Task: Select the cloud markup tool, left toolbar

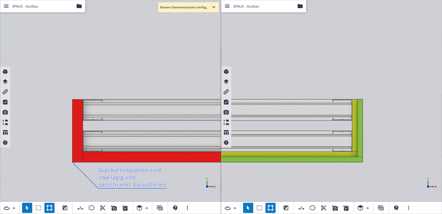Action: [x=91, y=208]
